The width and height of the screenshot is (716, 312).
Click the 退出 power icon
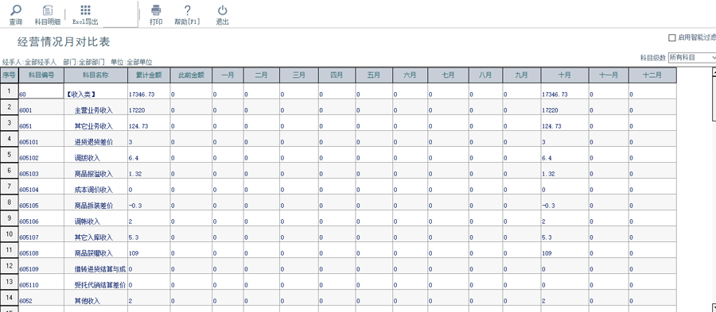[x=223, y=10]
